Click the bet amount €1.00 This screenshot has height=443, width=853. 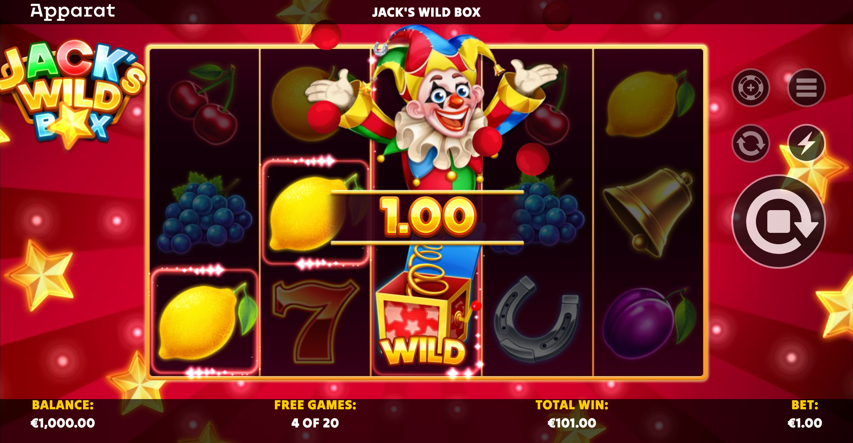[804, 423]
